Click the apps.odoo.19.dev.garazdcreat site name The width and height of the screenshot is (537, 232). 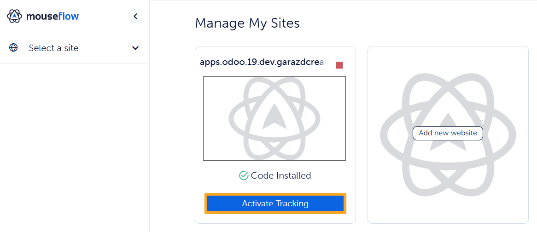point(263,63)
